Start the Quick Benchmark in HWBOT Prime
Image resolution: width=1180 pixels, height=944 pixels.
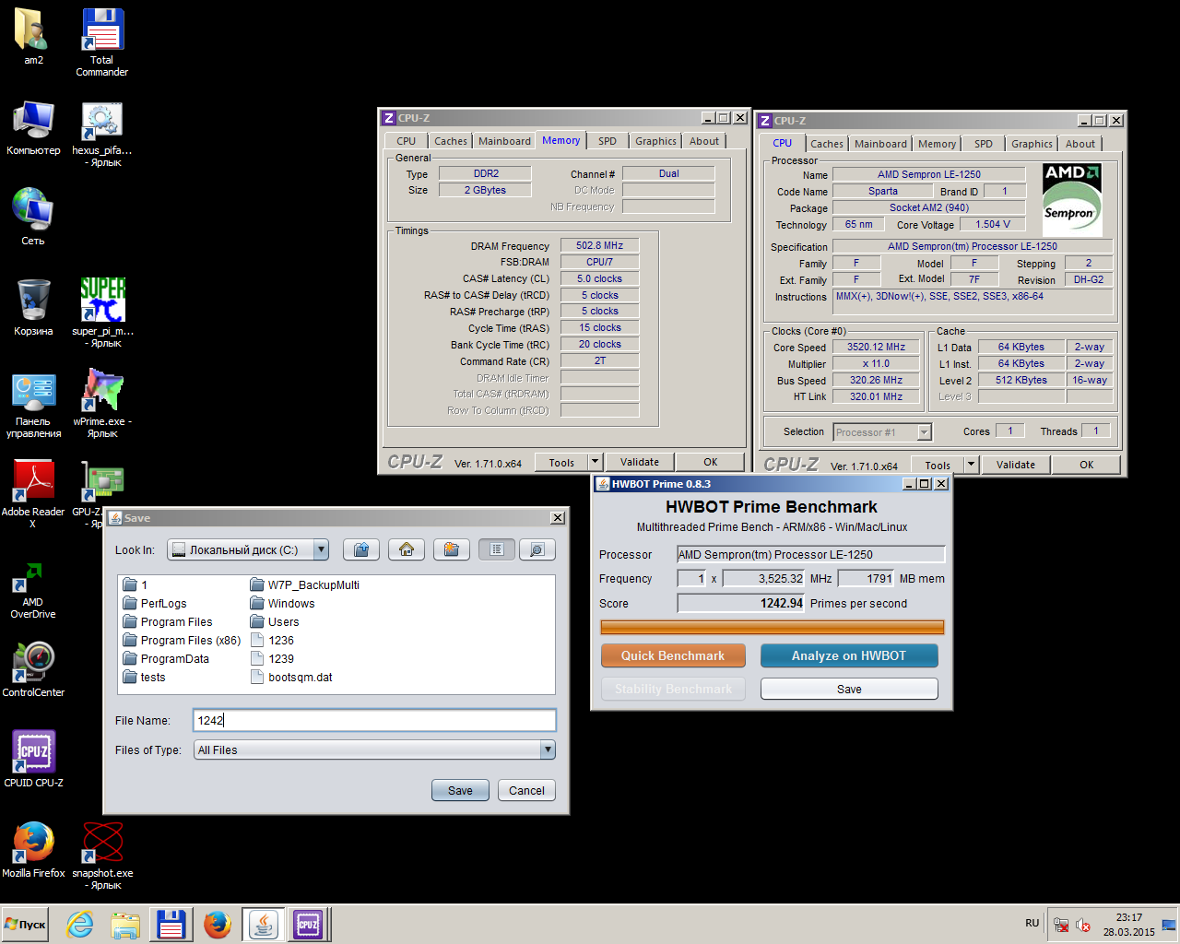coord(673,655)
